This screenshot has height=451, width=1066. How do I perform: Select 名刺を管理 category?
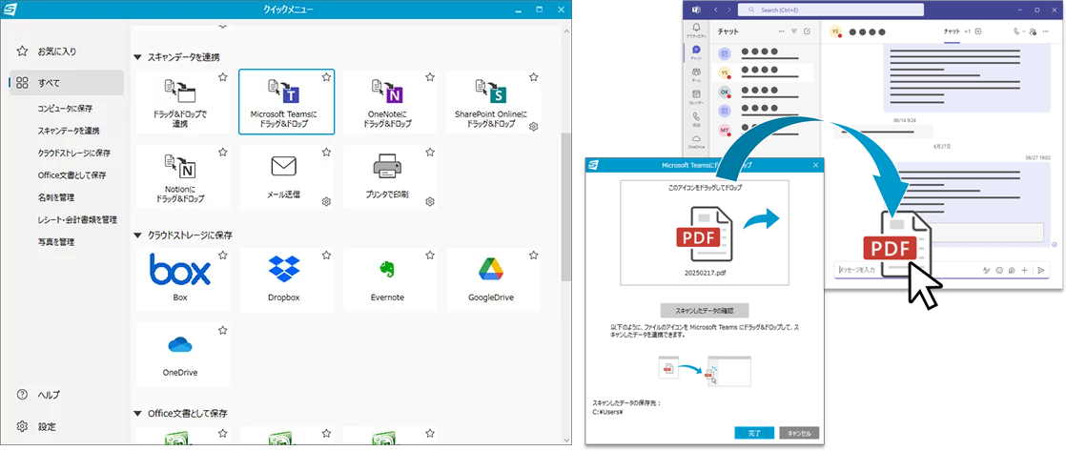[x=56, y=197]
